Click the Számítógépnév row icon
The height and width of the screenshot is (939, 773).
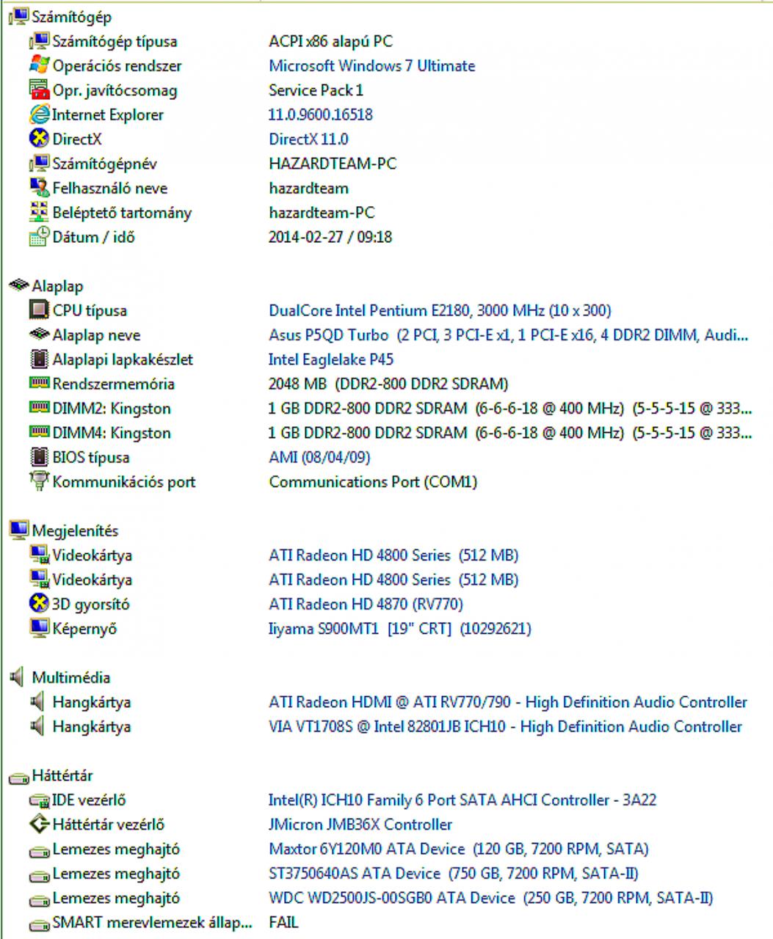click(39, 164)
